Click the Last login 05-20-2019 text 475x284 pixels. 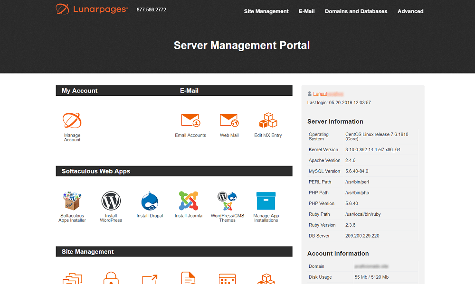(339, 102)
